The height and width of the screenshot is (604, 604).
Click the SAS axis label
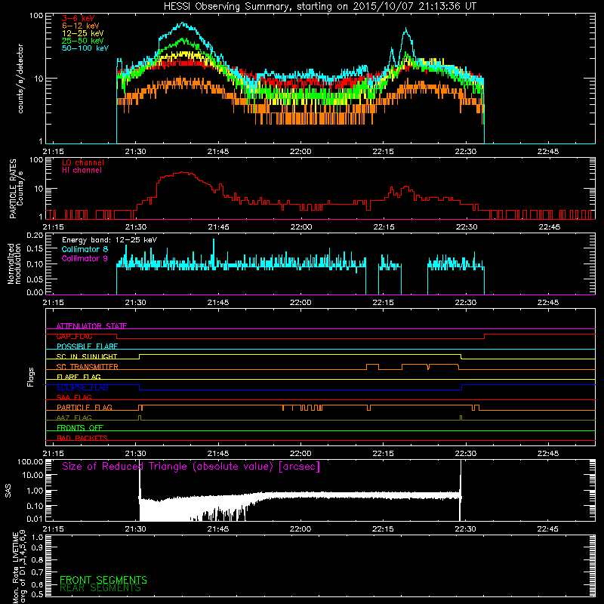point(8,491)
